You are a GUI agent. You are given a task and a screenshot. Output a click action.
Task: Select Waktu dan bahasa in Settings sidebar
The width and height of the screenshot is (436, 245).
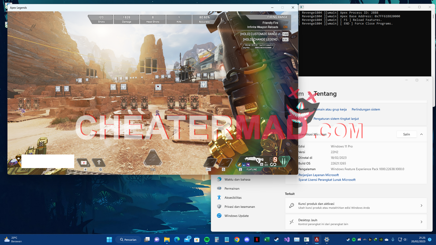pos(237,179)
